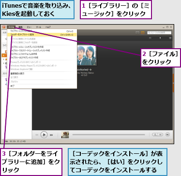The width and height of the screenshot is (181, 176).
Task: Select the album cover thumbnail
Action: (87, 55)
